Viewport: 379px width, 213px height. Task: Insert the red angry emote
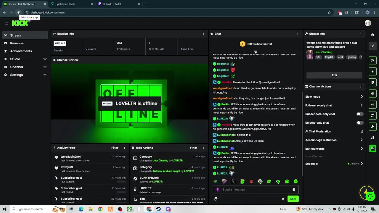(251, 182)
